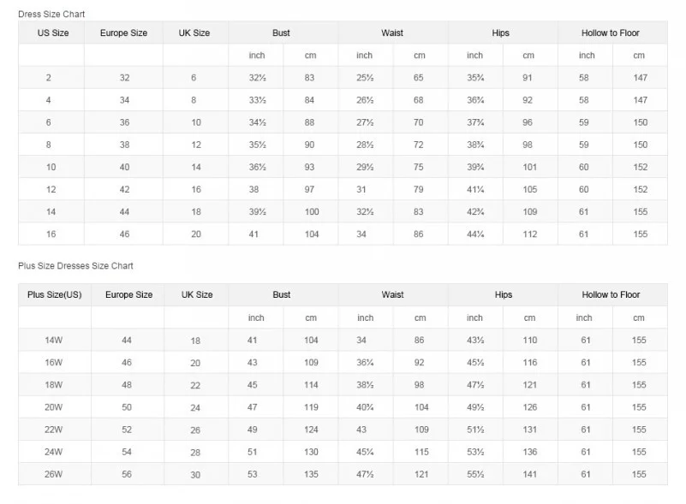The image size is (686, 504).
Task: Select the 'Plus Size(US)' column header
Action: tap(55, 295)
